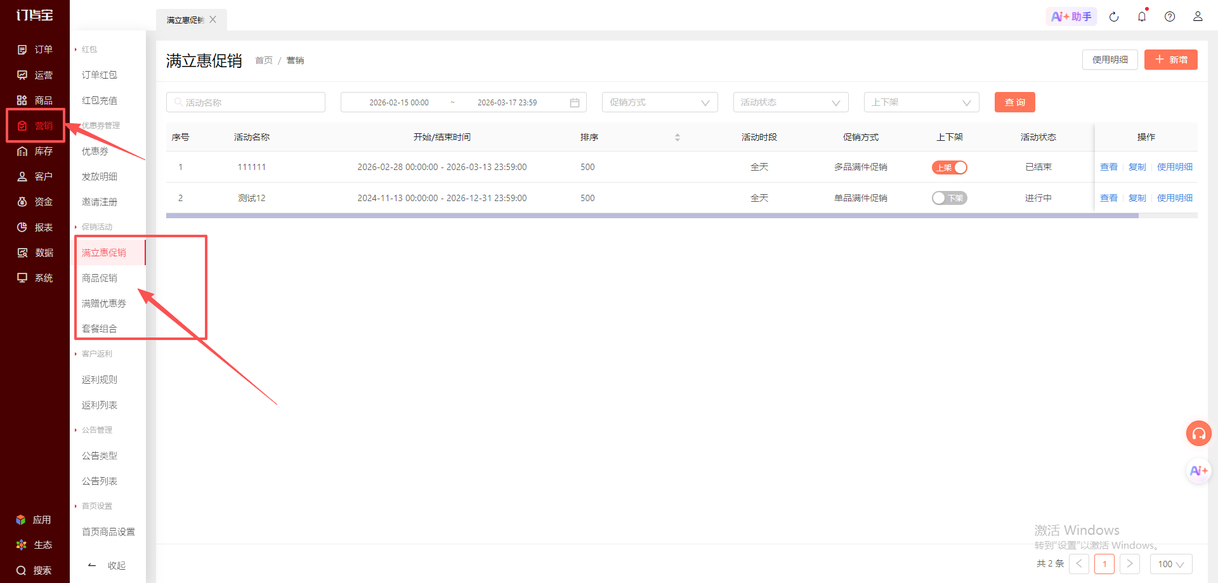
Task: Open the 数据 data sidebar section
Action: (x=35, y=252)
